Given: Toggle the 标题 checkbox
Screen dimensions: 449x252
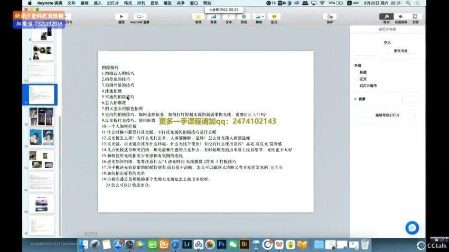Looking at the screenshot, I should pos(357,72).
